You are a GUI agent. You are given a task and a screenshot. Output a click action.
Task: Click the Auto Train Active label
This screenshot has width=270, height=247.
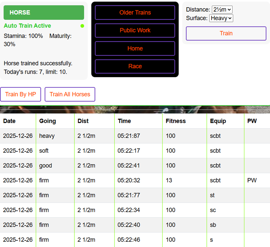(27, 26)
